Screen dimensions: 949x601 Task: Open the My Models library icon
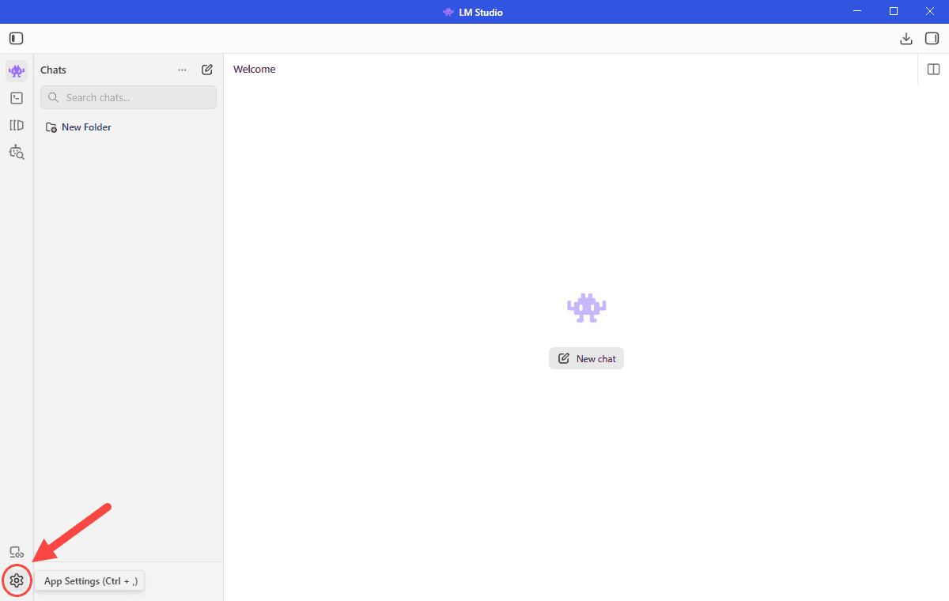[x=17, y=125]
